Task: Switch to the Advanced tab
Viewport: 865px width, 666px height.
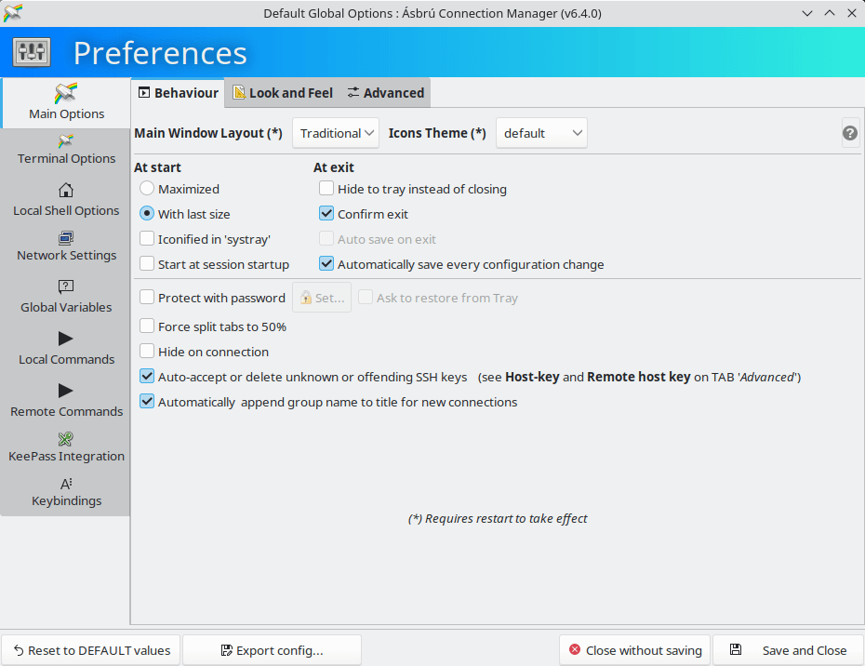Action: 386,93
